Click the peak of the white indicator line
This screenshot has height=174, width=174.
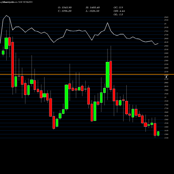point(6,15)
